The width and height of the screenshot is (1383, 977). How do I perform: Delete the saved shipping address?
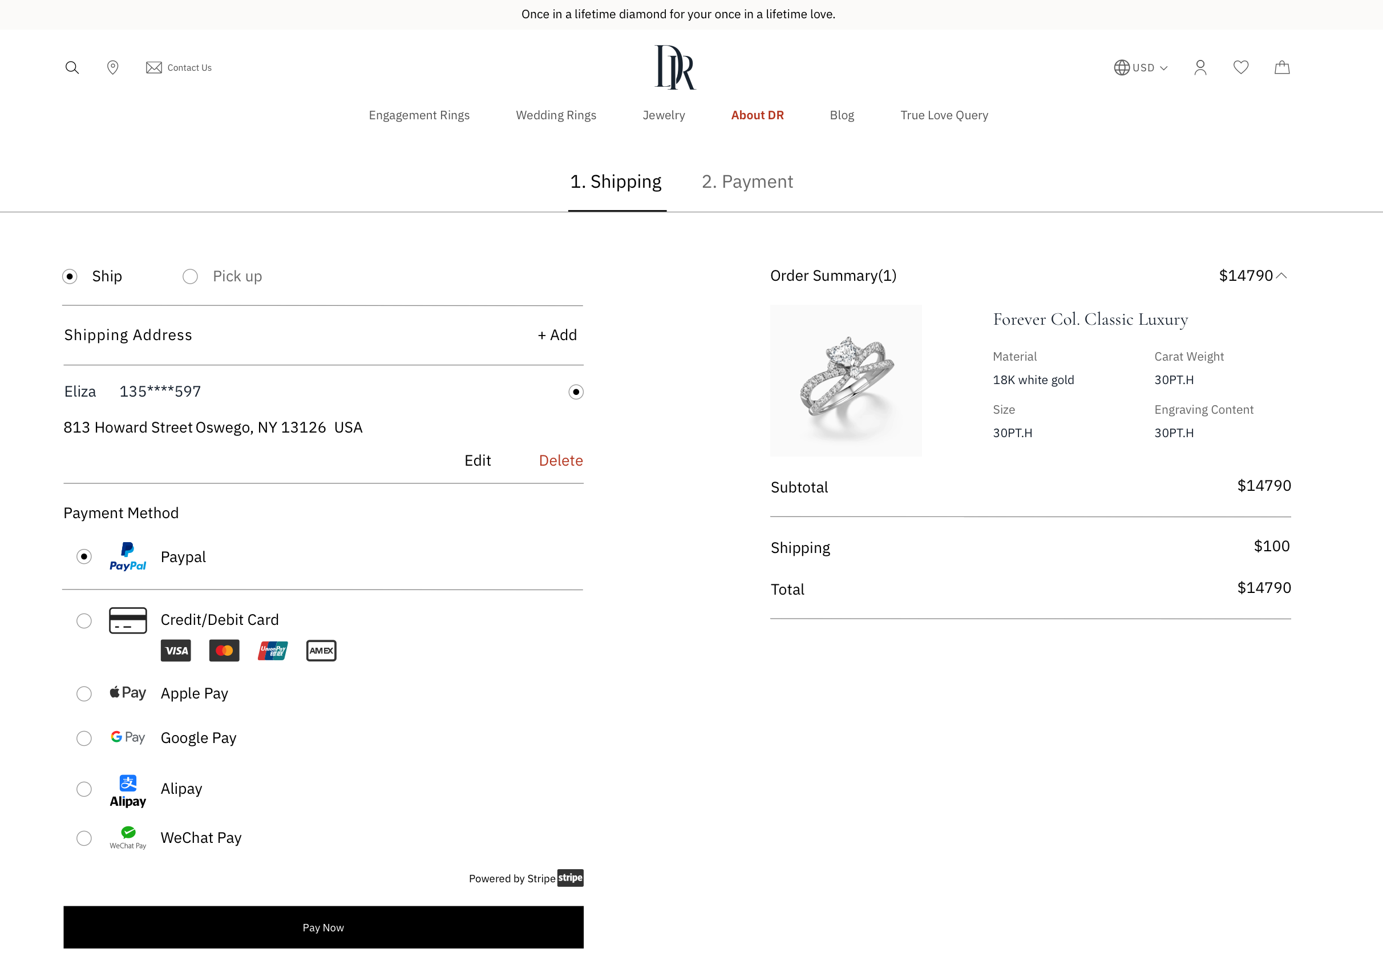pos(561,460)
